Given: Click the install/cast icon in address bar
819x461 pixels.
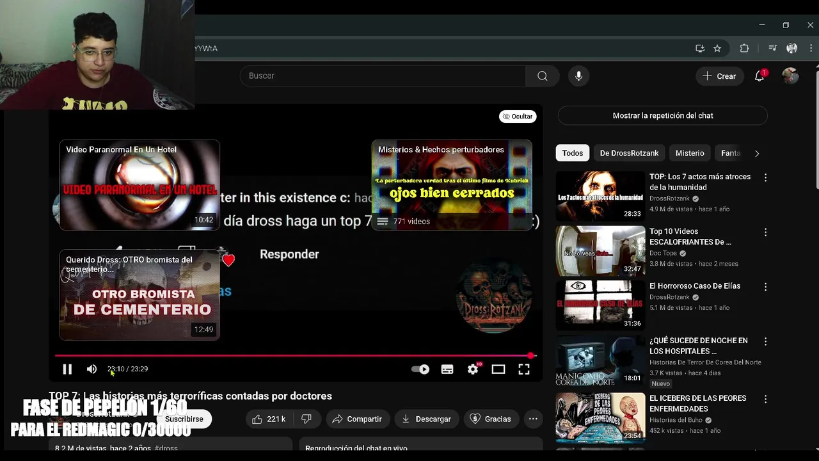Looking at the screenshot, I should (x=700, y=48).
